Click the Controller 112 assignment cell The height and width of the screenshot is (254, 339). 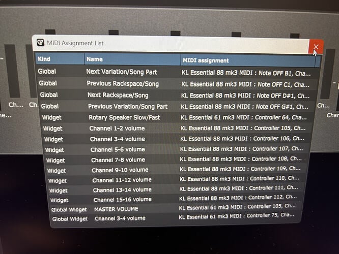point(238,198)
